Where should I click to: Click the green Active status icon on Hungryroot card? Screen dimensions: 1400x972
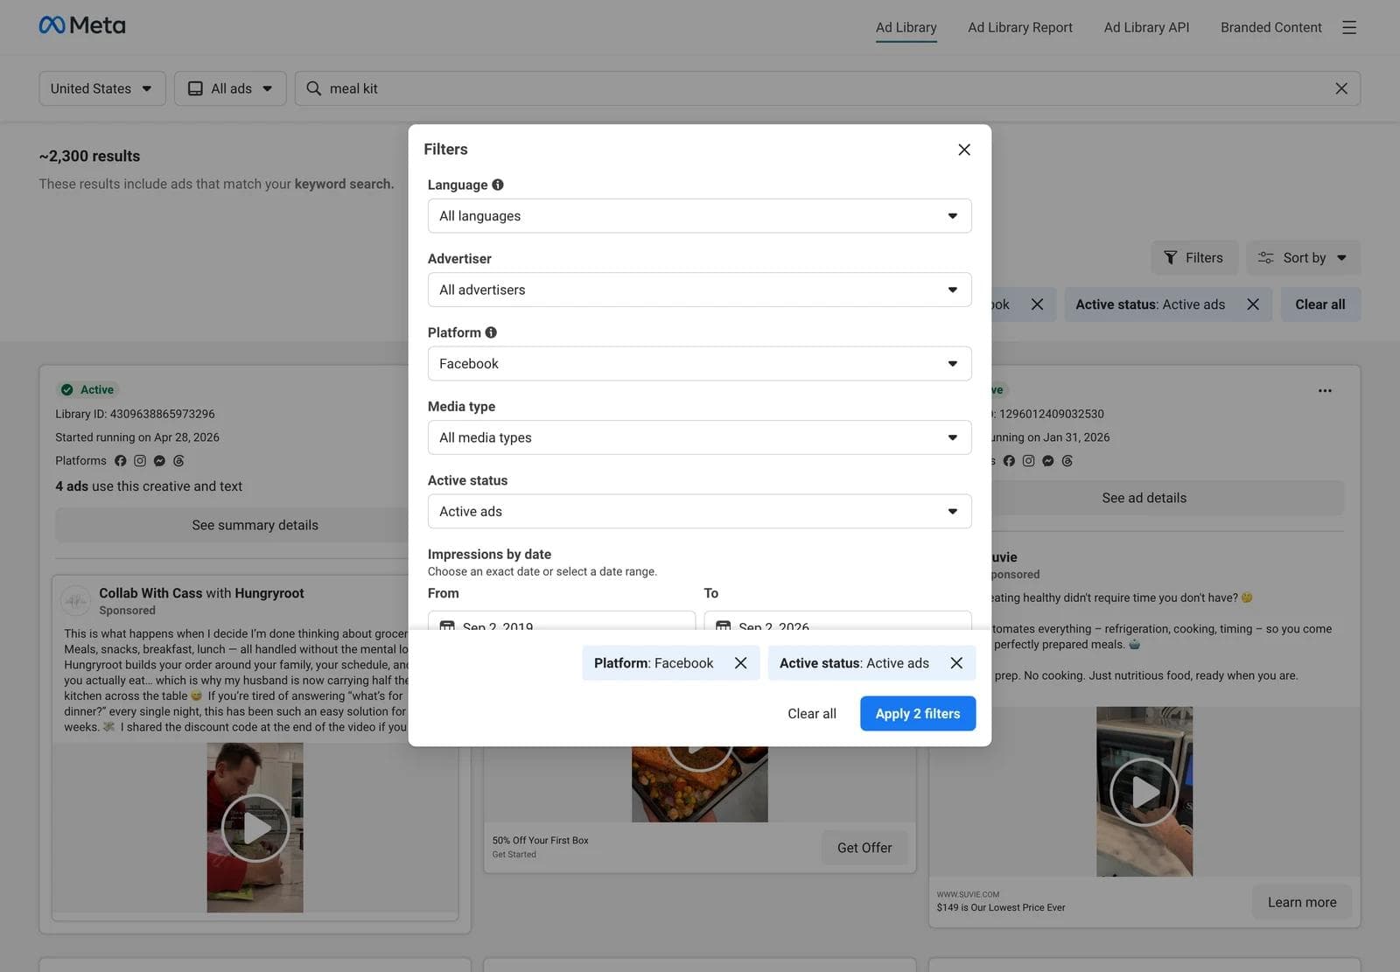67,390
